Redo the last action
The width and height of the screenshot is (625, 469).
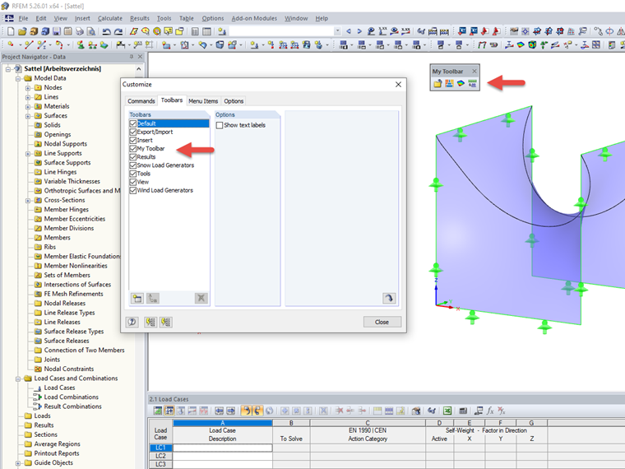[118, 31]
